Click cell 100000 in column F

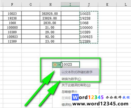pyautogui.click(x=12, y=27)
